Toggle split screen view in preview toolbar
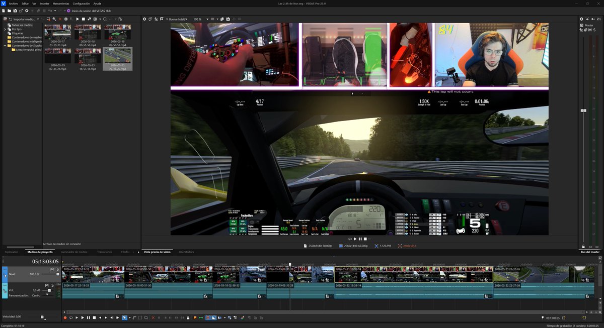604x328 pixels. (x=162, y=19)
